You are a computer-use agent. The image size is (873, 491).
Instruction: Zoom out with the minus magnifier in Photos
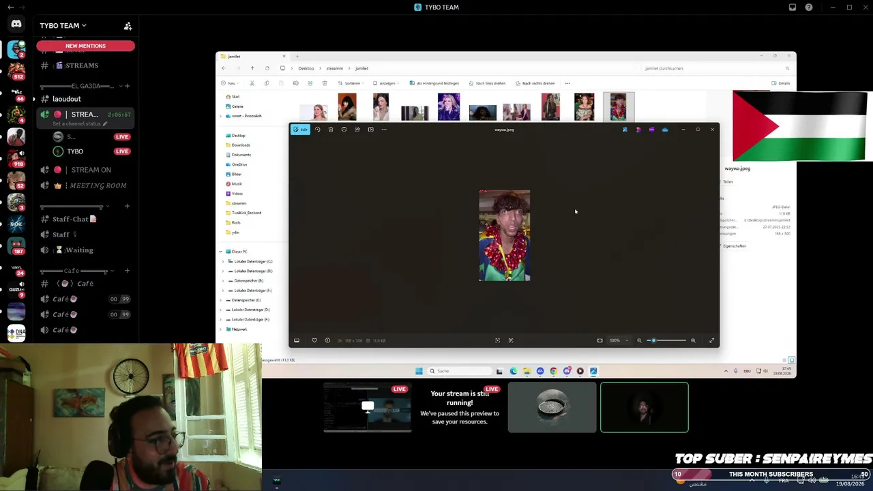tap(640, 340)
